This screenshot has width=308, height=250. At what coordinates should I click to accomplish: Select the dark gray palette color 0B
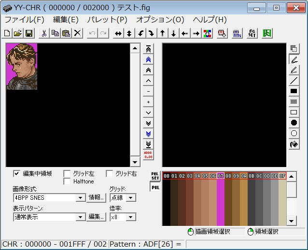point(252,199)
